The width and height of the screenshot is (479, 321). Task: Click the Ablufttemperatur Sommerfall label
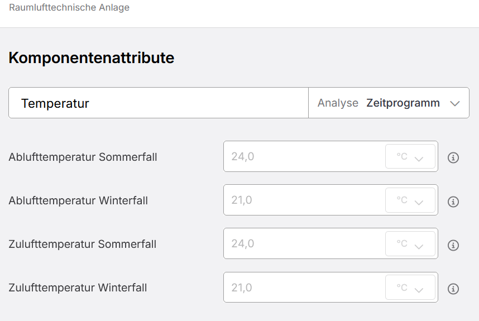pos(83,157)
